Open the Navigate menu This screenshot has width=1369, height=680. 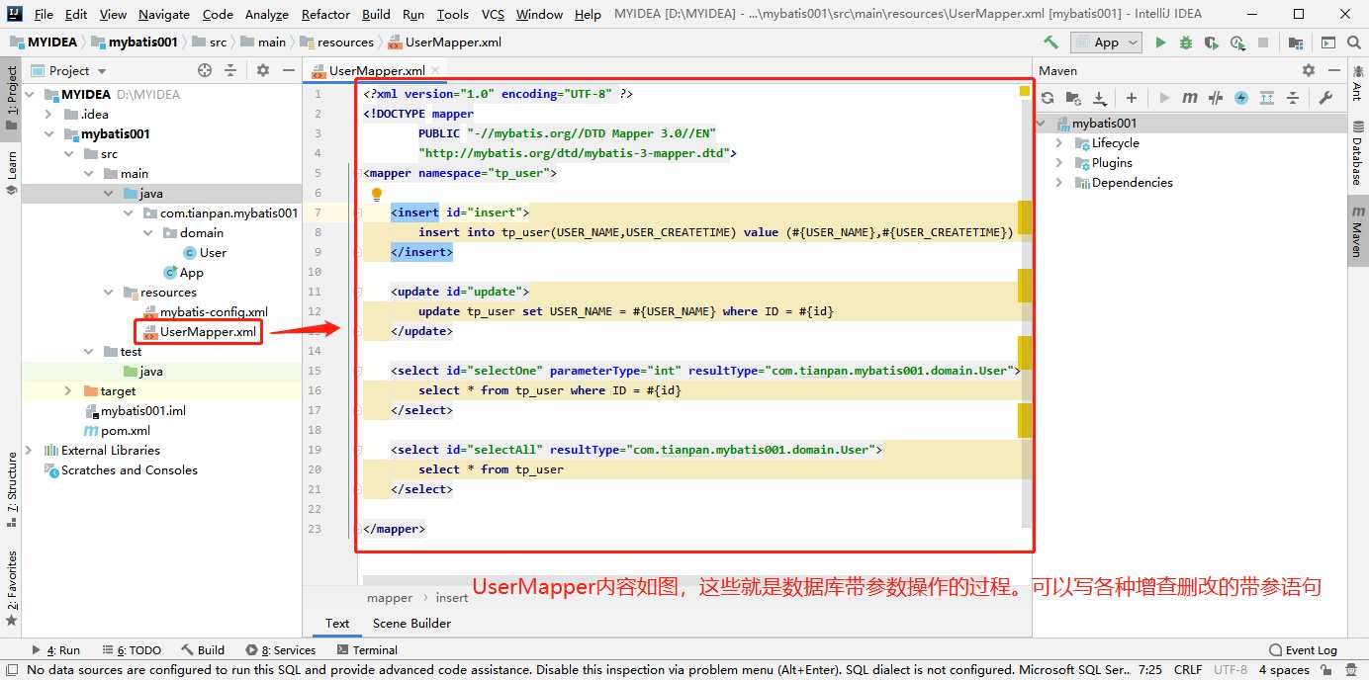point(164,15)
